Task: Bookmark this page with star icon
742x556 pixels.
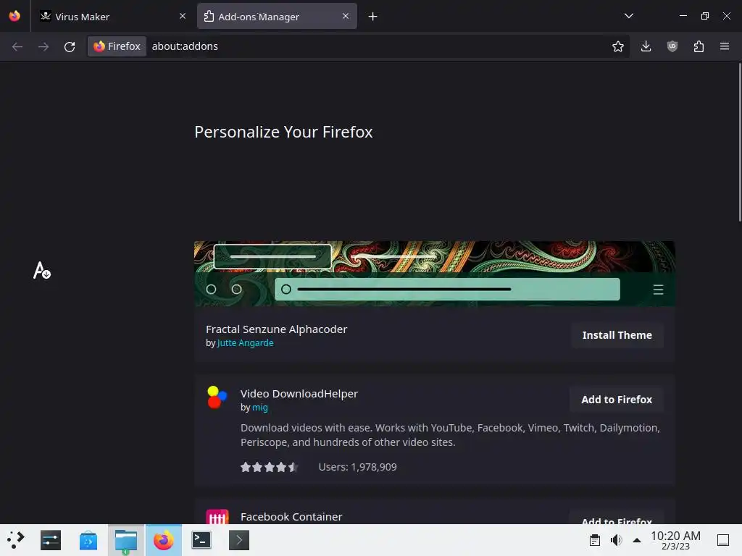Action: 617,46
